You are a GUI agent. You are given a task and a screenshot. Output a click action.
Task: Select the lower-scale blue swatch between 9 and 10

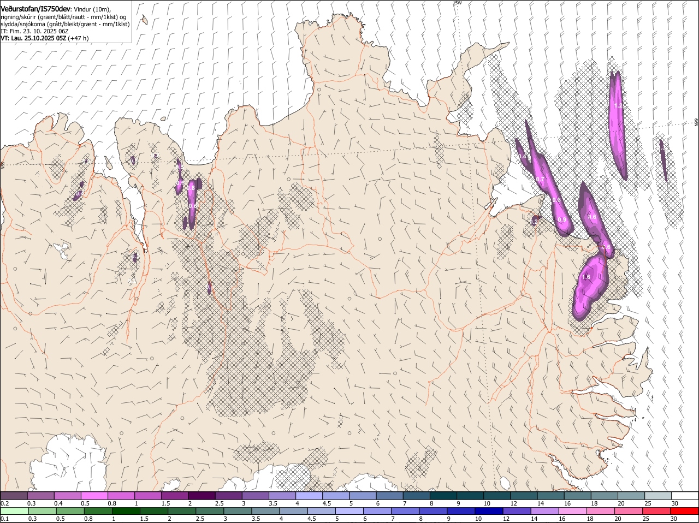[461, 511]
